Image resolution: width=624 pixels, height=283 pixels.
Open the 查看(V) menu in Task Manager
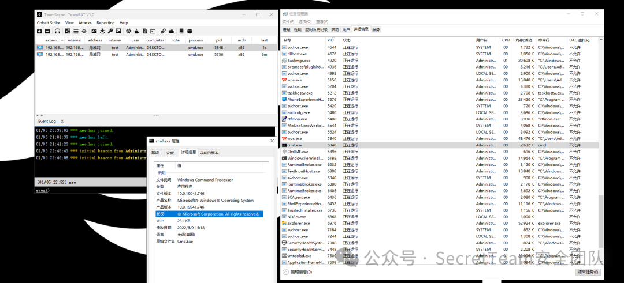[322, 21]
